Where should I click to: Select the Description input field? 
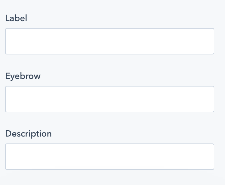click(x=110, y=157)
